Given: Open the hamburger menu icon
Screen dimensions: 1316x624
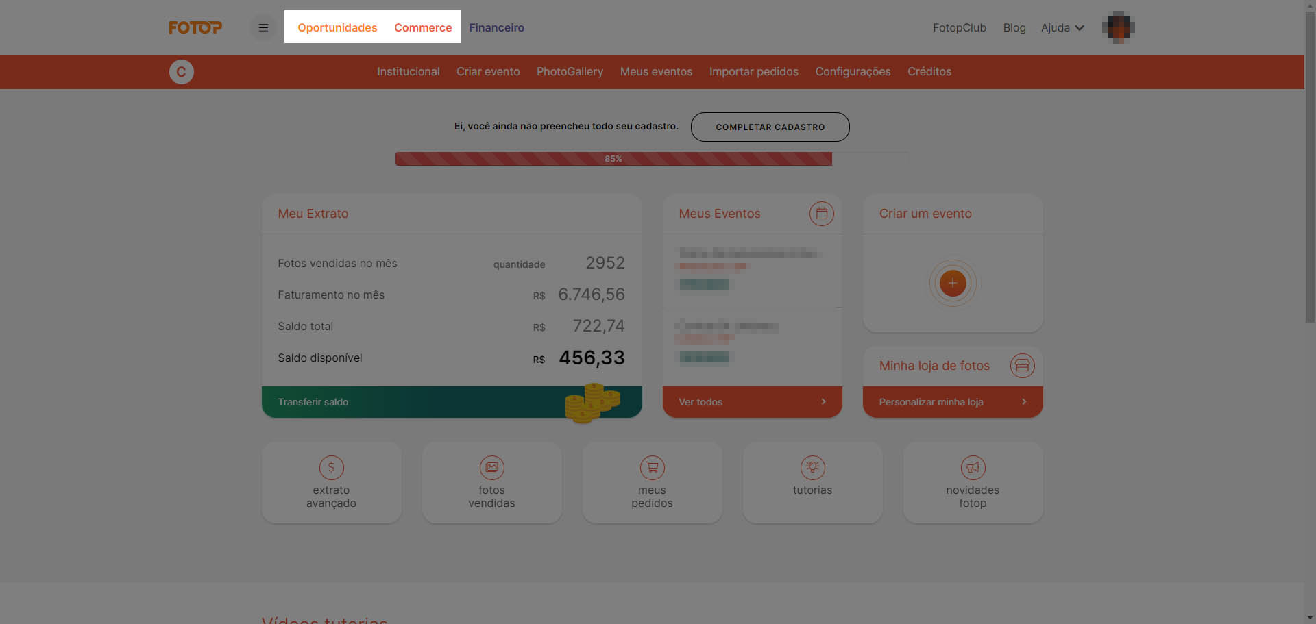Looking at the screenshot, I should coord(263,28).
